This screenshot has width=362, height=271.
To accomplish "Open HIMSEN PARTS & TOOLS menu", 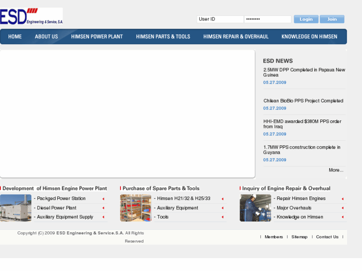I will 163,37.
